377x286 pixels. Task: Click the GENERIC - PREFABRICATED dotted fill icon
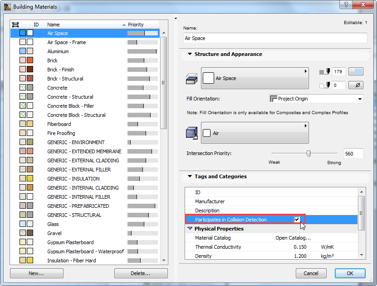[23, 206]
